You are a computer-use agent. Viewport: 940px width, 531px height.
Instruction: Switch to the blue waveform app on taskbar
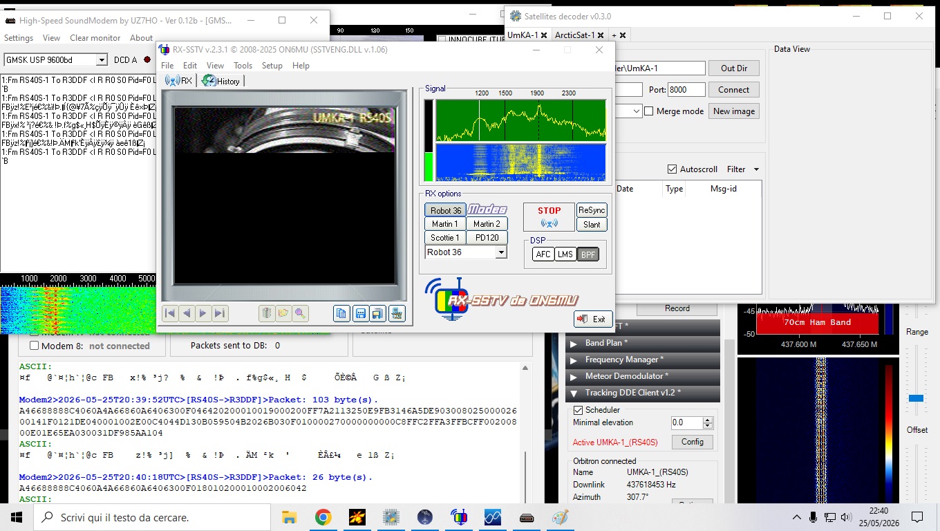[x=492, y=517]
